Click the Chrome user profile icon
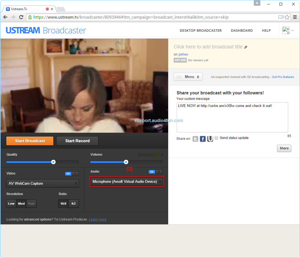The width and height of the screenshot is (300, 258). 257,3
